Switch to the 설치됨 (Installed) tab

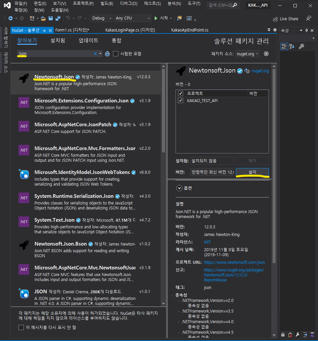pos(58,40)
